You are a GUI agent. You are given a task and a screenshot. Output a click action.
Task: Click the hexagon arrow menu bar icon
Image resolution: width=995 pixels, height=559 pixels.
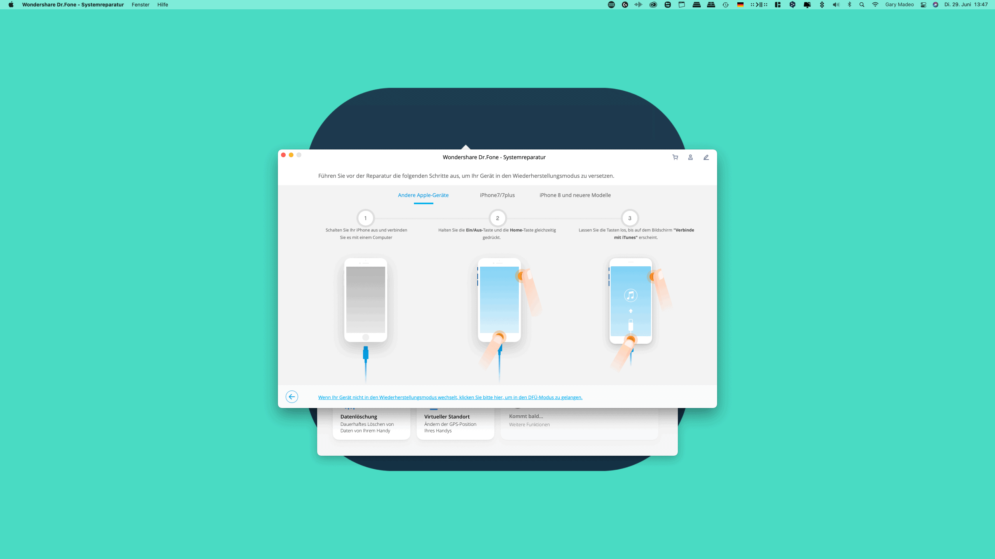pyautogui.click(x=793, y=5)
